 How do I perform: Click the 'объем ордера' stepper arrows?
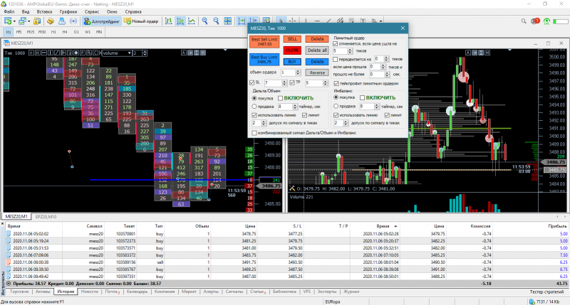pos(298,73)
